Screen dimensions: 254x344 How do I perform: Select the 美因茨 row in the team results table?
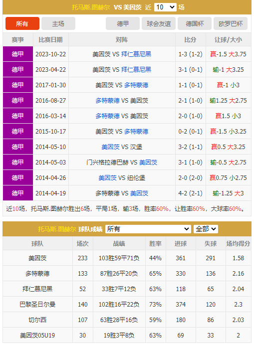click(127, 258)
